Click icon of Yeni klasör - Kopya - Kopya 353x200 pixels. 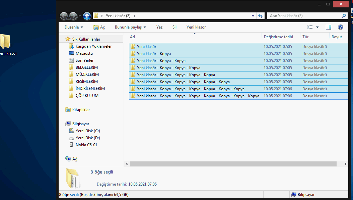133,61
